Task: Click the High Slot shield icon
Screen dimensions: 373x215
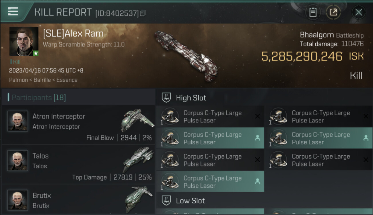Action: point(166,98)
